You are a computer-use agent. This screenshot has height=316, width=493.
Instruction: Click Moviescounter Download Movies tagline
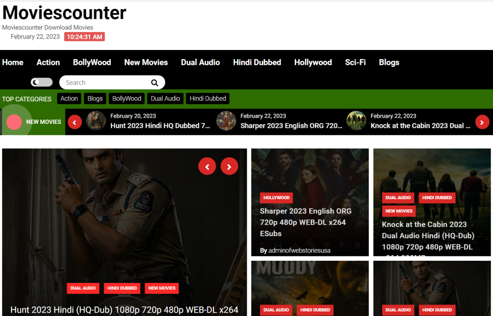[x=48, y=27]
